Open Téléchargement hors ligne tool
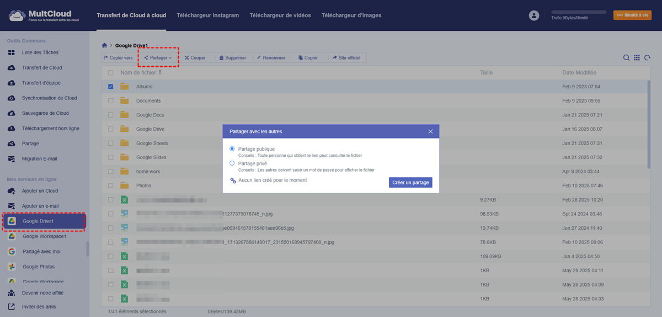This screenshot has height=317, width=662. [x=50, y=128]
